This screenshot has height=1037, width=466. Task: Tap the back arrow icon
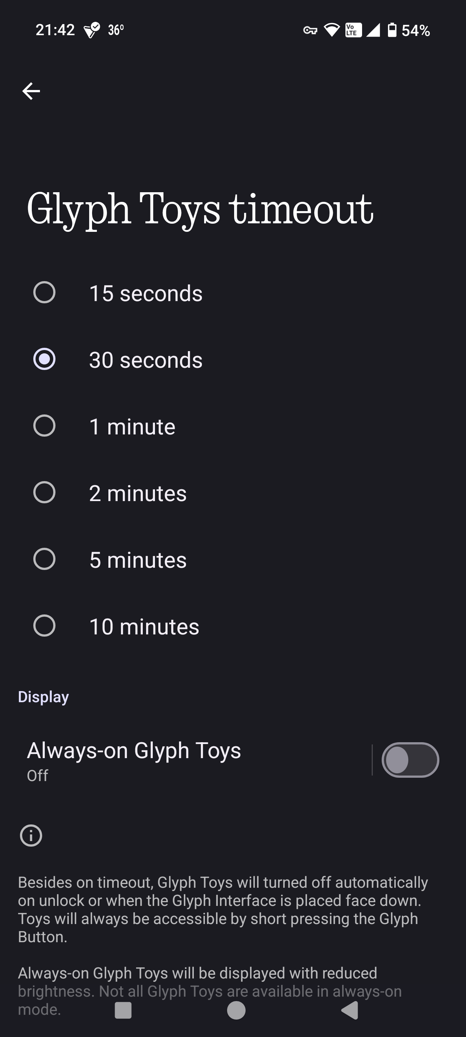pyautogui.click(x=31, y=91)
